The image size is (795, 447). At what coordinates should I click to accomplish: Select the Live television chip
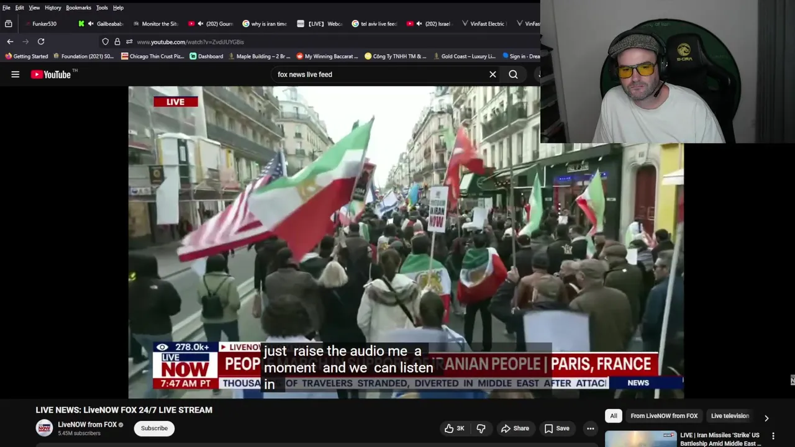[730, 416]
